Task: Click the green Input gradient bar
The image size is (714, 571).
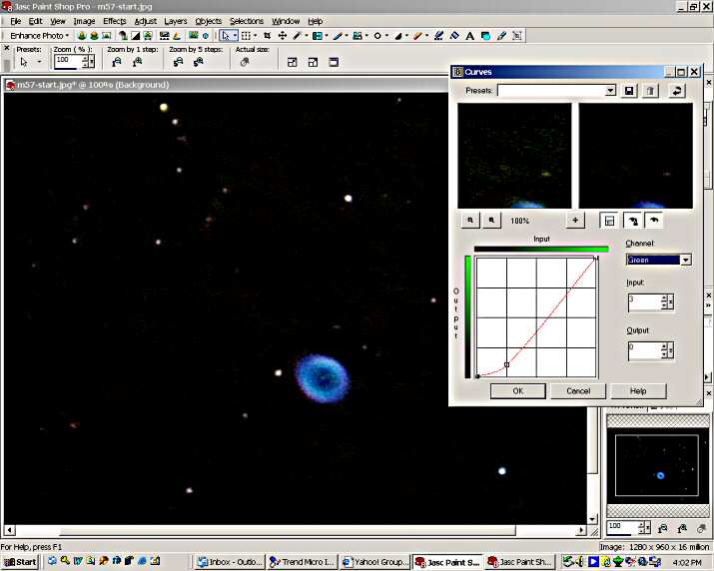Action: point(540,249)
